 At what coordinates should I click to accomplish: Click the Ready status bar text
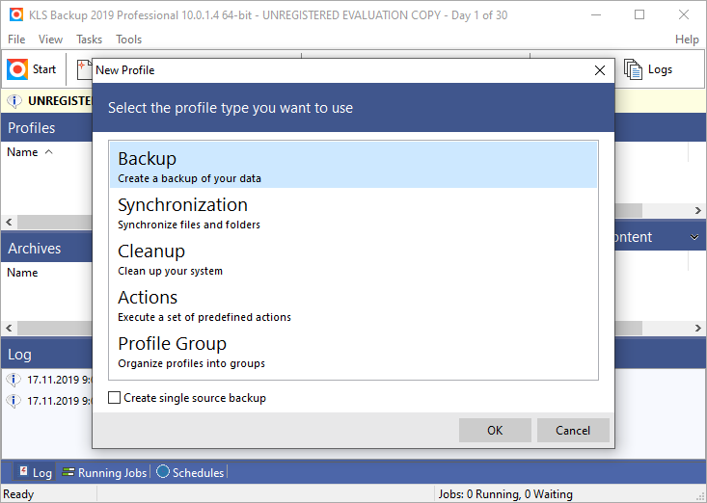point(18,494)
